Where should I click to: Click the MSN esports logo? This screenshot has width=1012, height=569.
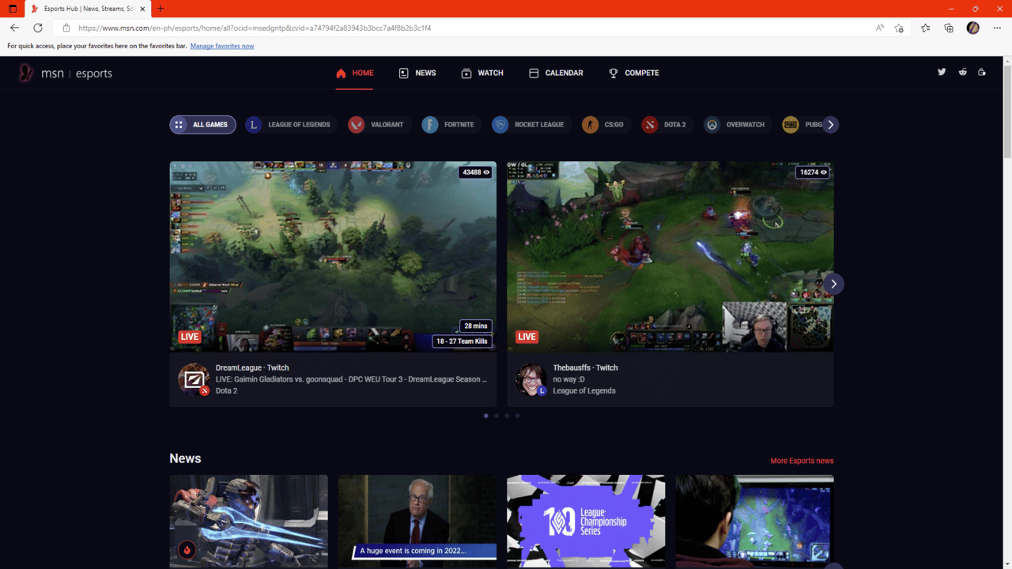66,73
